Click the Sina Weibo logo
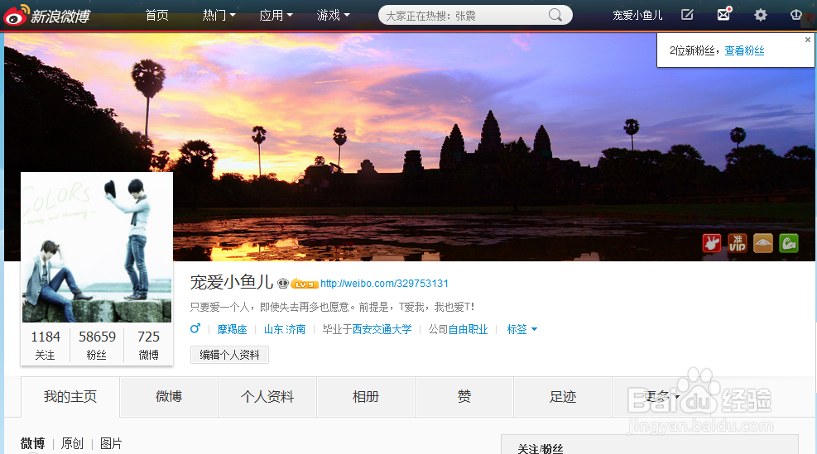This screenshot has width=817, height=454. click(x=46, y=15)
